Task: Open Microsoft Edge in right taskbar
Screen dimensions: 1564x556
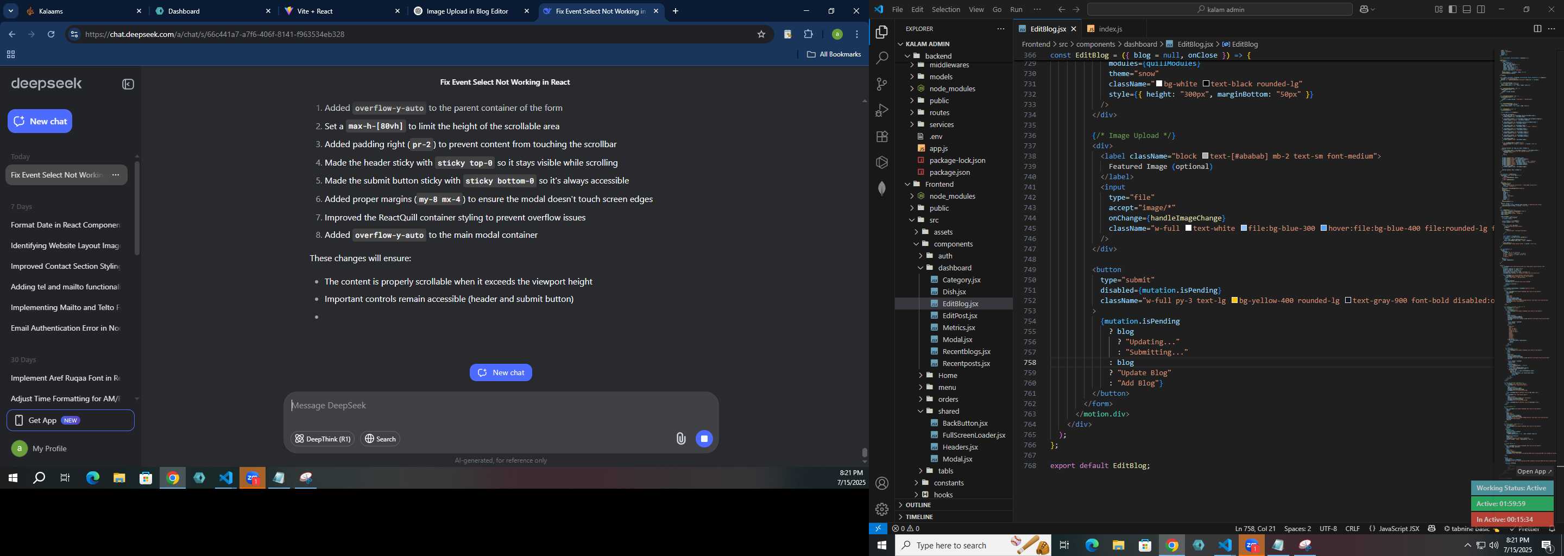Action: (x=1092, y=545)
